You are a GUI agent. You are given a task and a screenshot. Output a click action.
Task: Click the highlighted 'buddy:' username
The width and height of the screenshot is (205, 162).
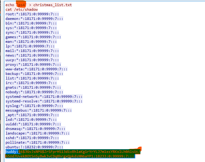[x=12, y=152]
